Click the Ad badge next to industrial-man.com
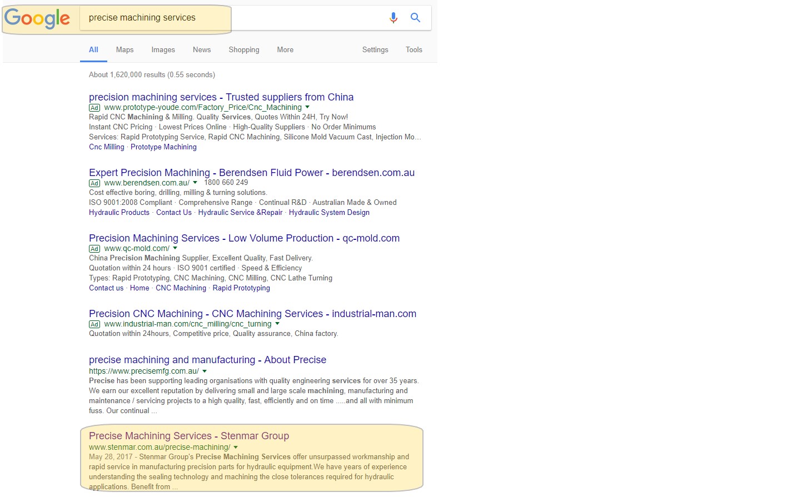The width and height of the screenshot is (787, 497). (x=94, y=324)
